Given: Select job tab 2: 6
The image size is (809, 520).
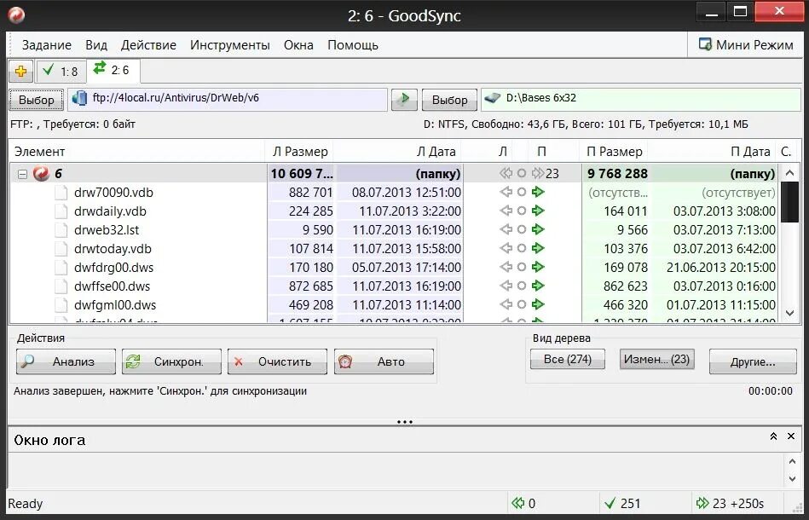Looking at the screenshot, I should [113, 70].
